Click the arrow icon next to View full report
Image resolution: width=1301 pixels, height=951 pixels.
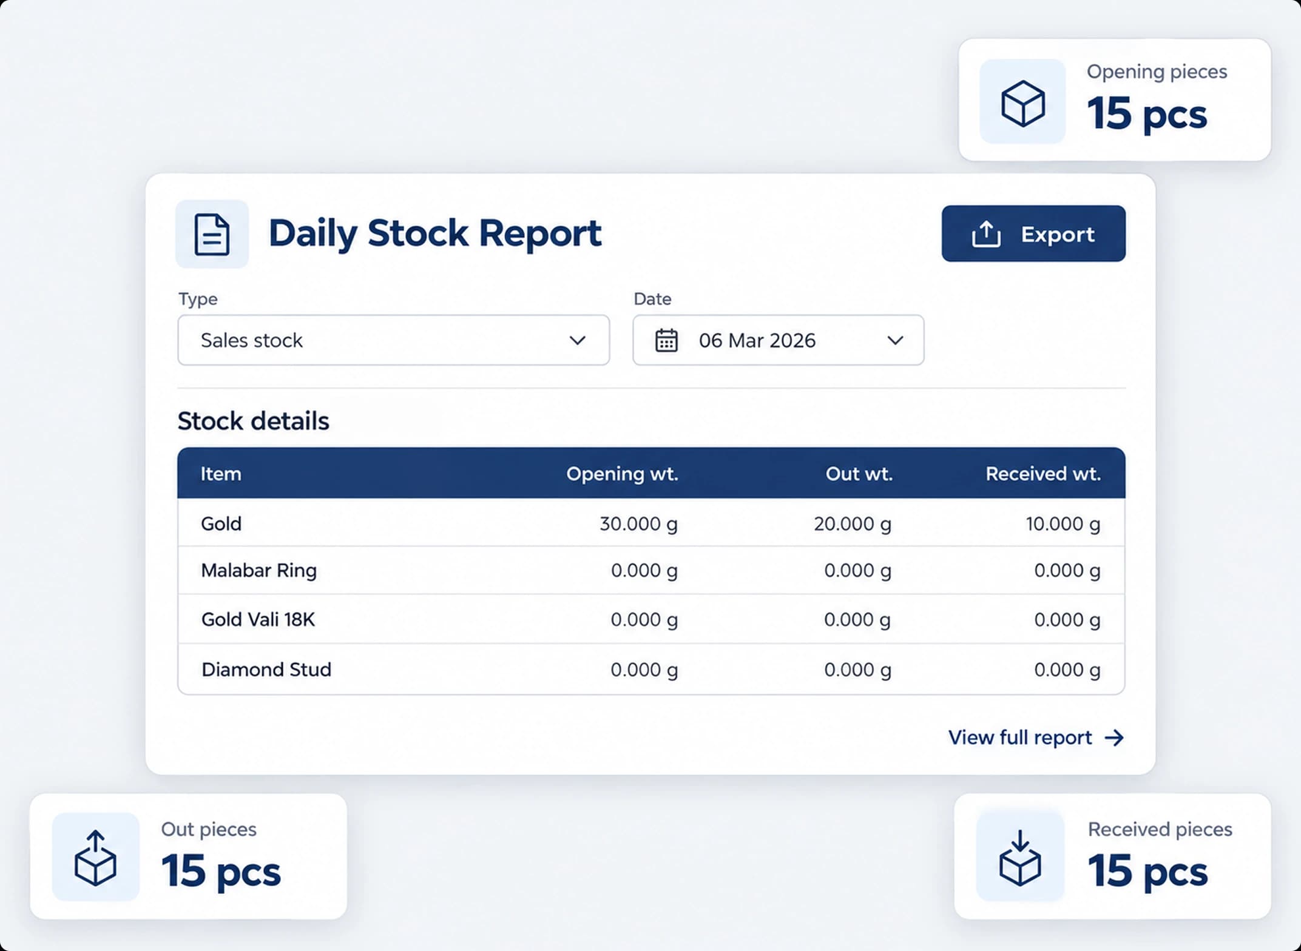[x=1114, y=738]
